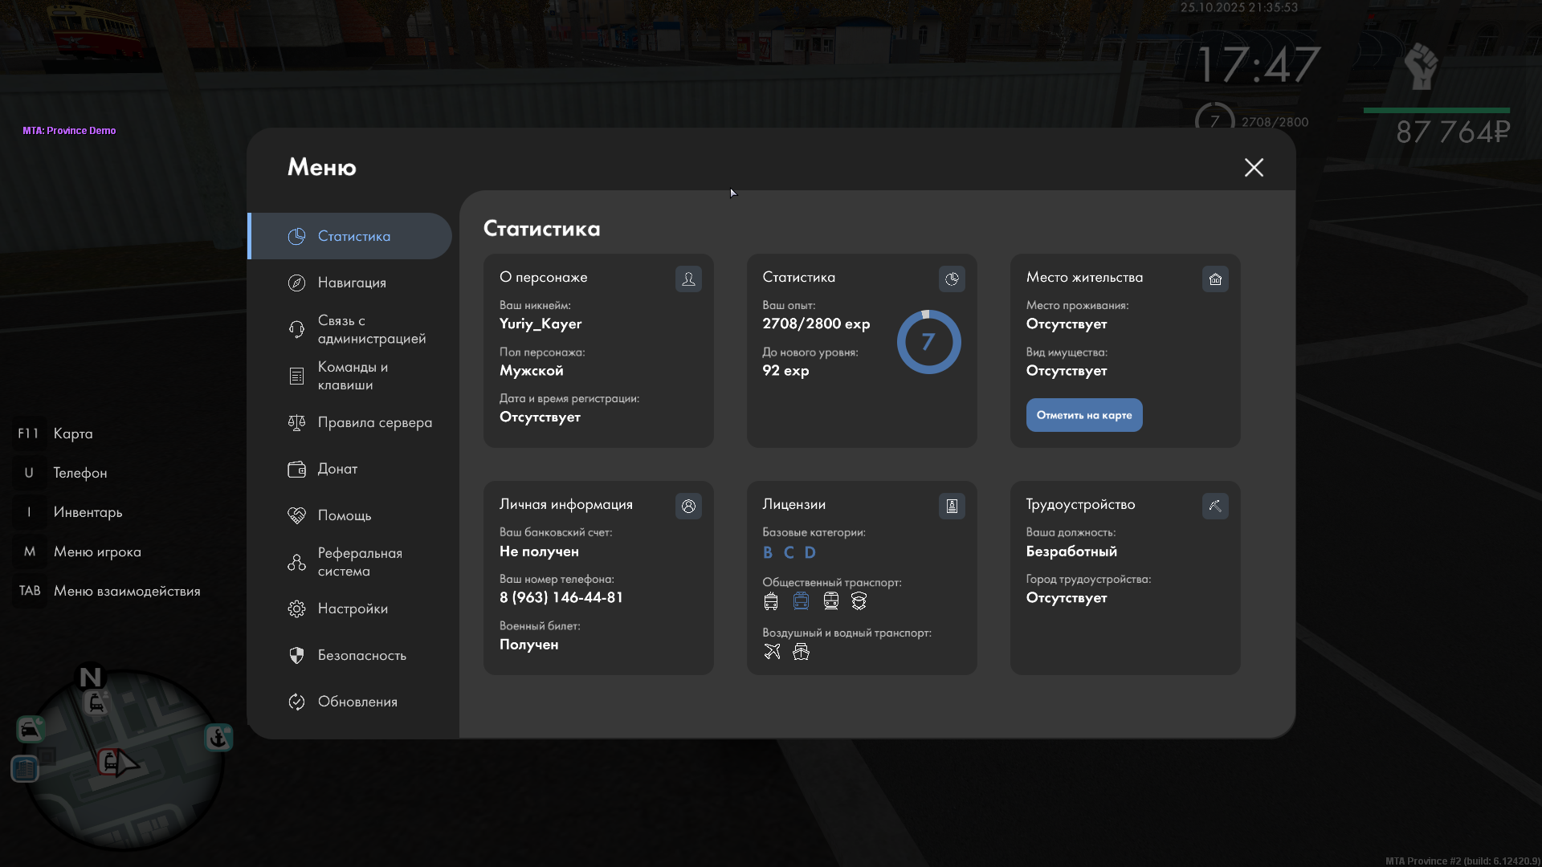Image resolution: width=1542 pixels, height=867 pixels.
Task: Close the Меню window with X
Action: click(x=1254, y=167)
